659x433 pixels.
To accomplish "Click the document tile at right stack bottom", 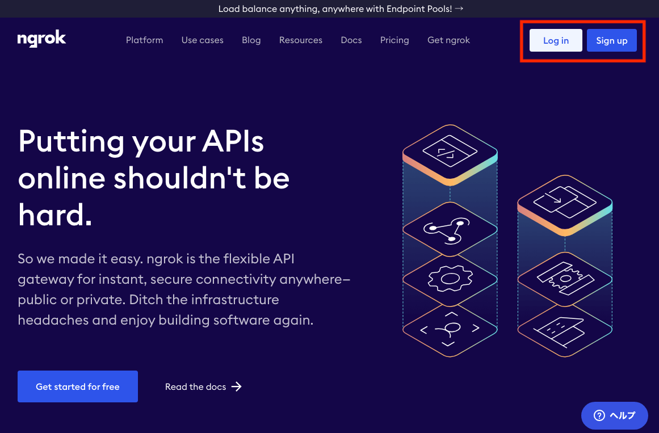I will pos(565,330).
